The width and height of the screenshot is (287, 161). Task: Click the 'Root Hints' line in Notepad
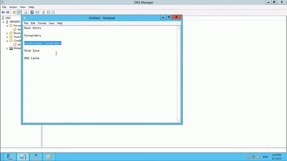coord(33,28)
